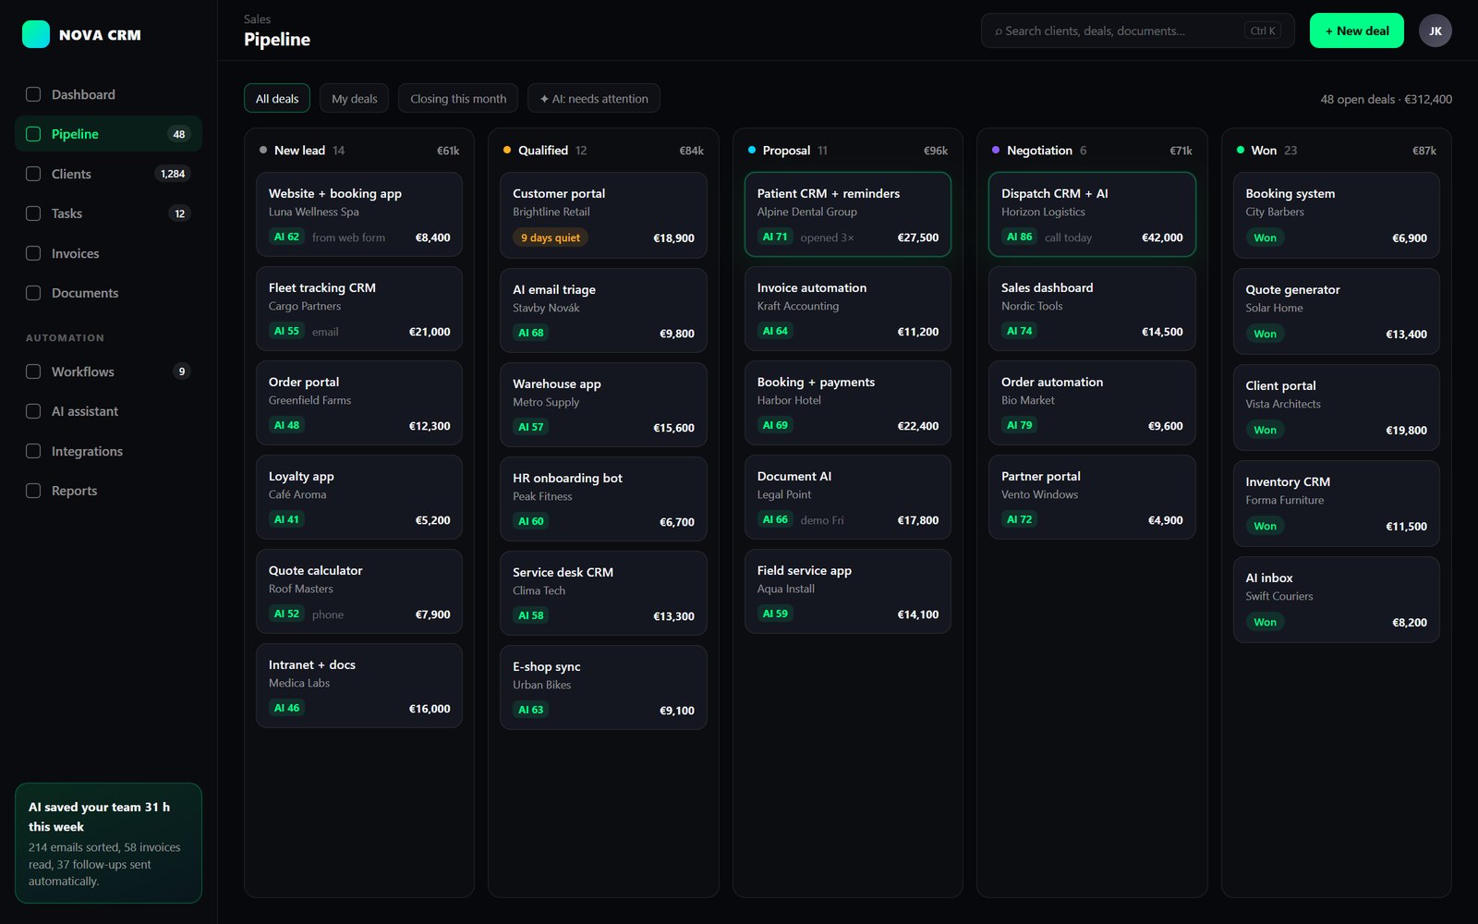Click the 48 open deals summary text
The height and width of the screenshot is (924, 1478).
coord(1386,99)
